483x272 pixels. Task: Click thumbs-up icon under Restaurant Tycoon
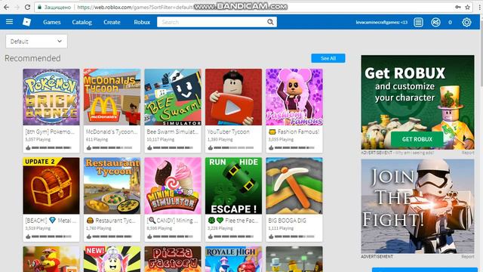pyautogui.click(x=89, y=236)
